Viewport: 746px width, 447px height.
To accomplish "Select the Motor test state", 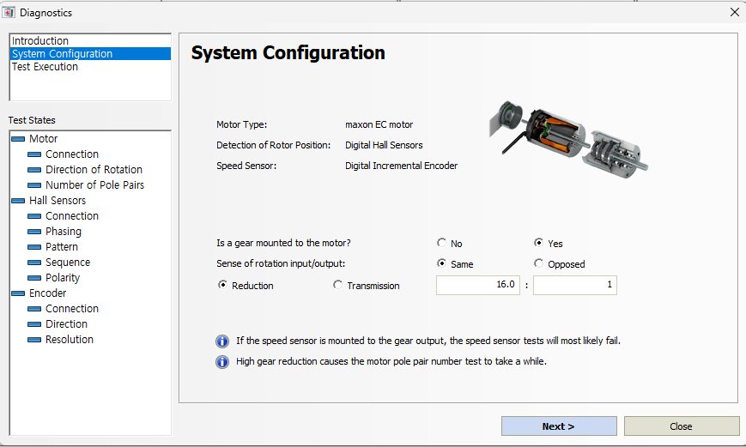I will (43, 139).
